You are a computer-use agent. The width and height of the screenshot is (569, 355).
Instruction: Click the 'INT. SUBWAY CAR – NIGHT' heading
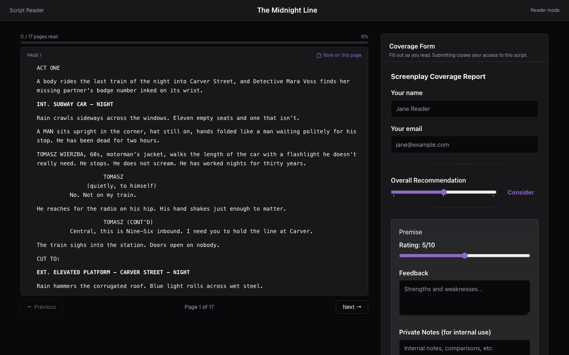tap(75, 104)
